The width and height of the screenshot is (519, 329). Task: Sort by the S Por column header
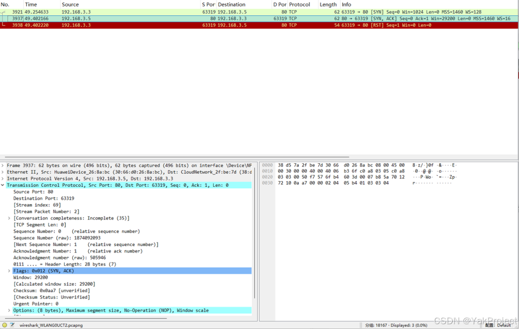coord(208,4)
